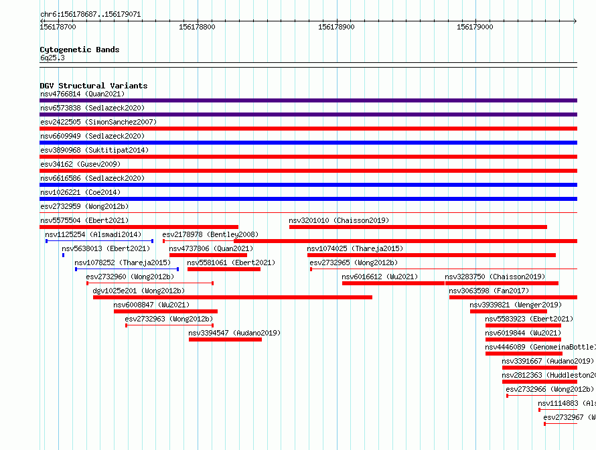Click the 156178700 ruler tick label
Screen dimensions: 596x450
(x=58, y=27)
